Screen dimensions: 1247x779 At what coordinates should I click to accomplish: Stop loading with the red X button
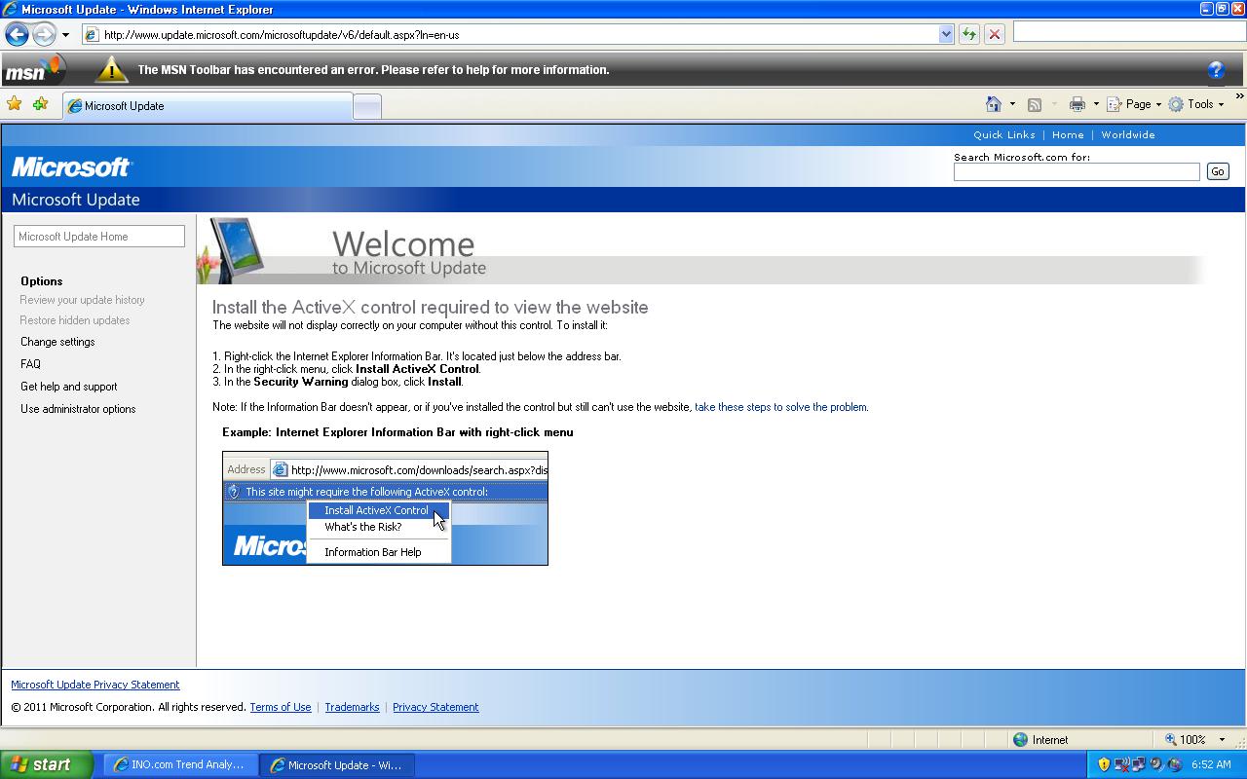pos(995,34)
